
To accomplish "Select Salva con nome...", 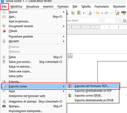I will tap(34, 62).
